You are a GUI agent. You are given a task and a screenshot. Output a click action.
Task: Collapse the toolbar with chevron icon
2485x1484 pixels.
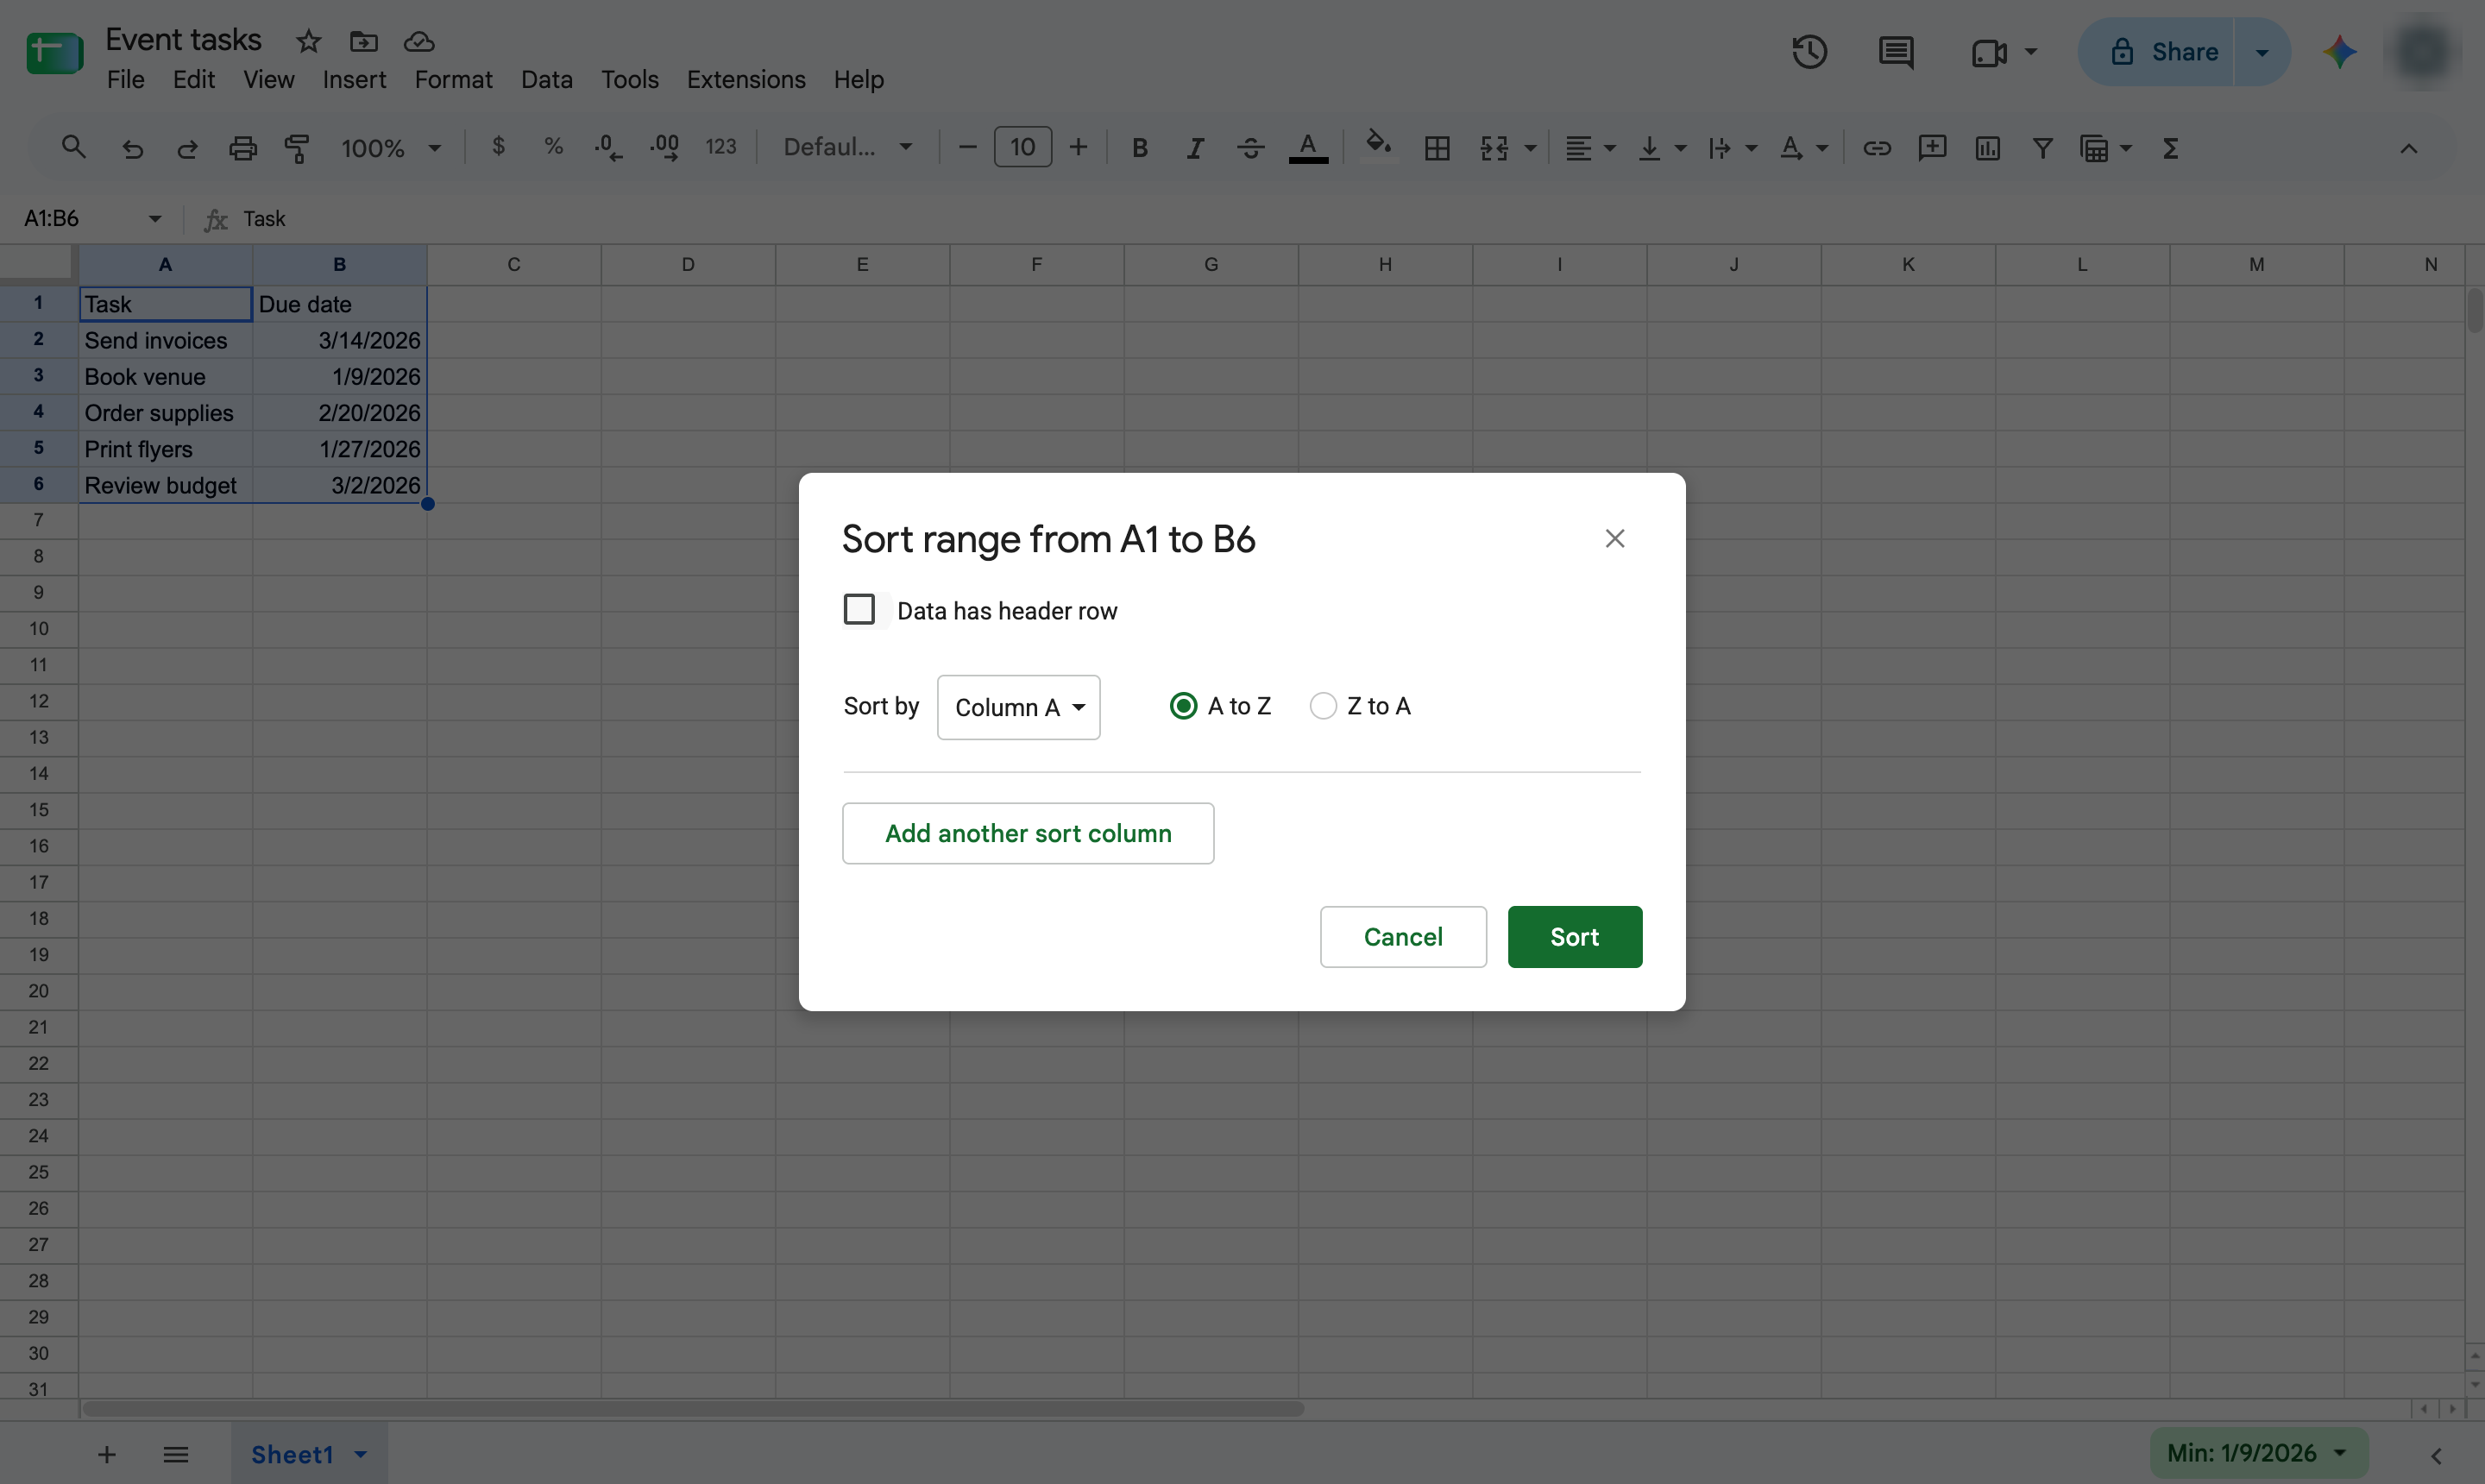pyautogui.click(x=2408, y=149)
